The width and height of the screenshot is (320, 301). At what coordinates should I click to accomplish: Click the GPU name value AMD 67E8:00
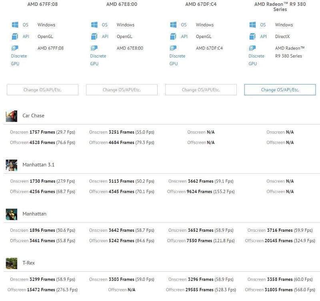pos(130,48)
